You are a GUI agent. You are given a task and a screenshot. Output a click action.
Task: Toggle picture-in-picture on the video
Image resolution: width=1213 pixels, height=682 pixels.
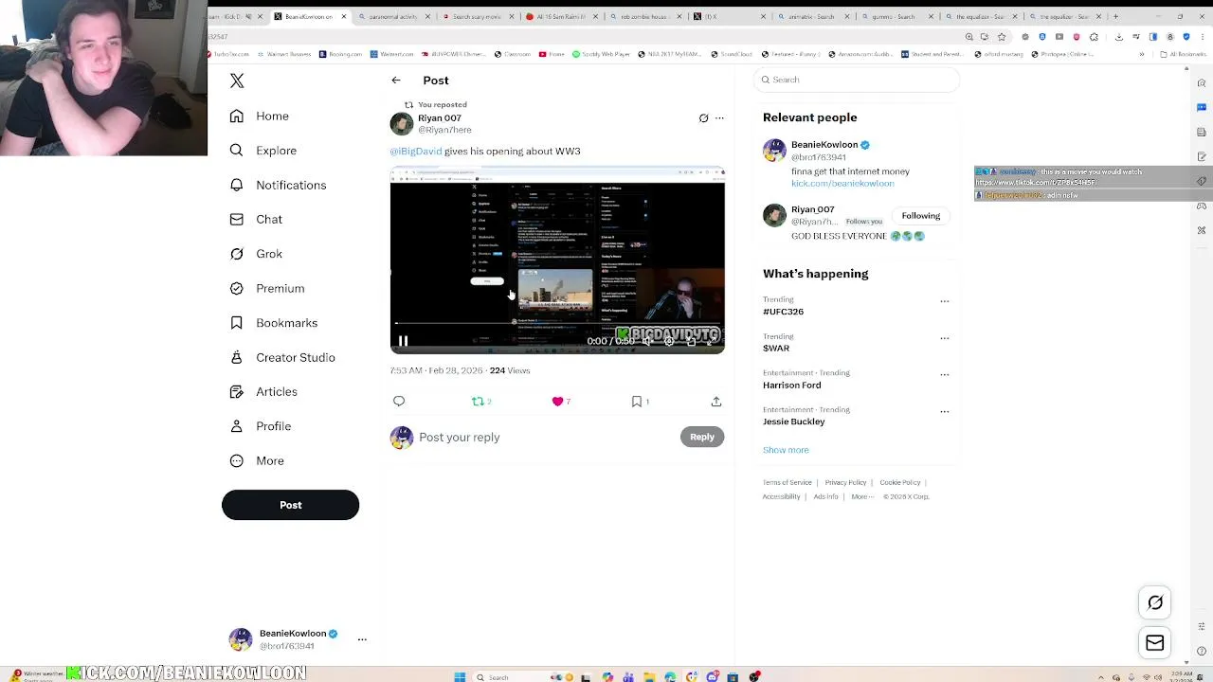pos(691,341)
